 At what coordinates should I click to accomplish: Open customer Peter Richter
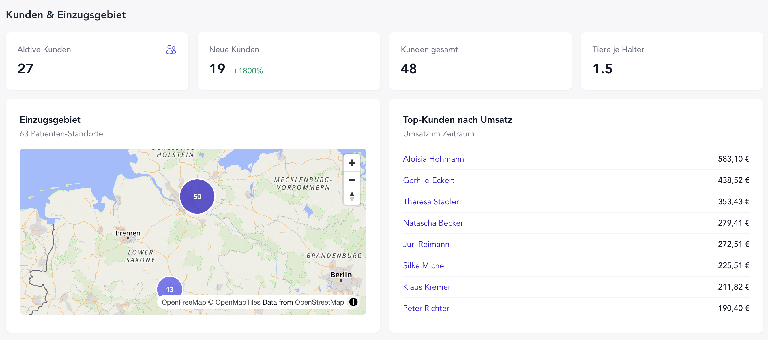click(x=426, y=308)
